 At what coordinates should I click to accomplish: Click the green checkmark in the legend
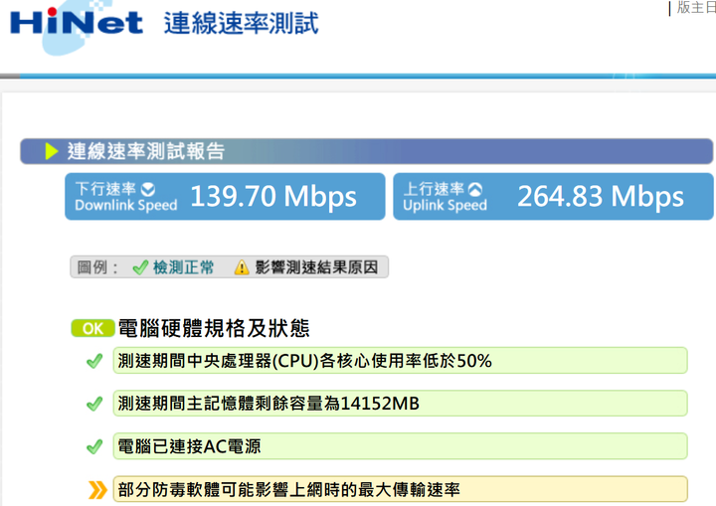tap(140, 267)
